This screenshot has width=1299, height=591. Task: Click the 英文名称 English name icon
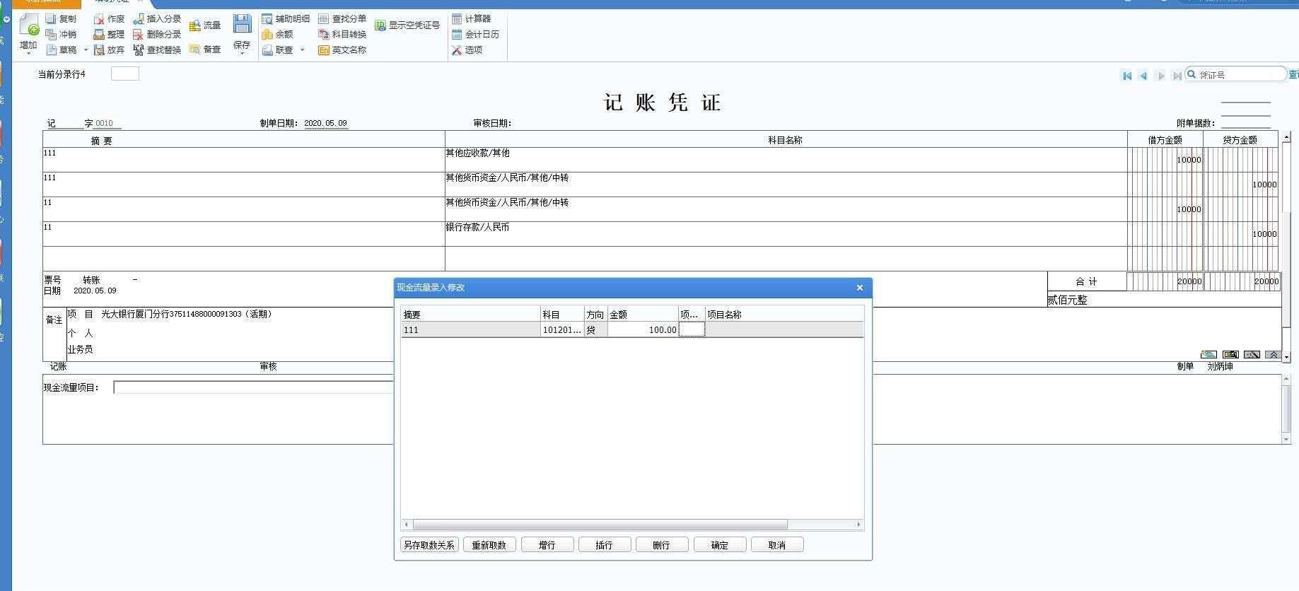[x=324, y=50]
